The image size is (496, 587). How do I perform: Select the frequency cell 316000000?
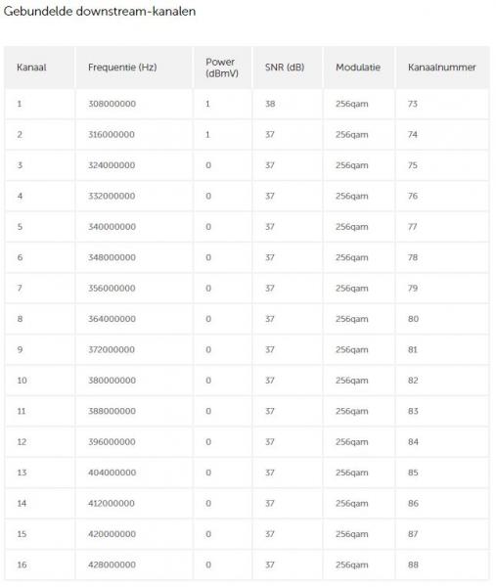112,134
